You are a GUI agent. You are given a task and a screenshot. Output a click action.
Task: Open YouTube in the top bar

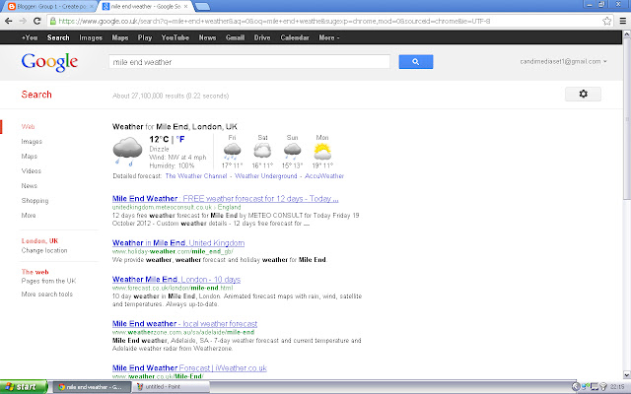point(175,37)
